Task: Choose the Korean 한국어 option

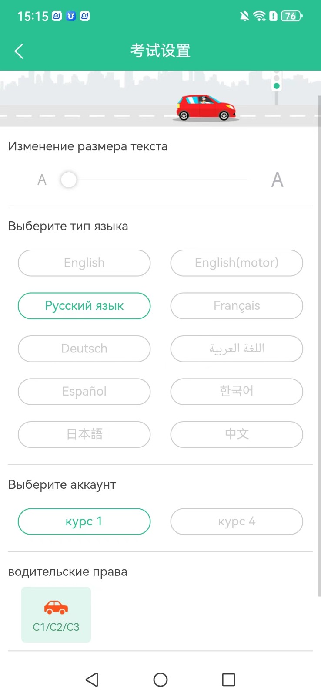Action: click(236, 391)
